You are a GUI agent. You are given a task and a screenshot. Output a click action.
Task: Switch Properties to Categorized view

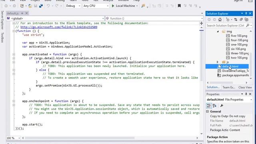209,106
